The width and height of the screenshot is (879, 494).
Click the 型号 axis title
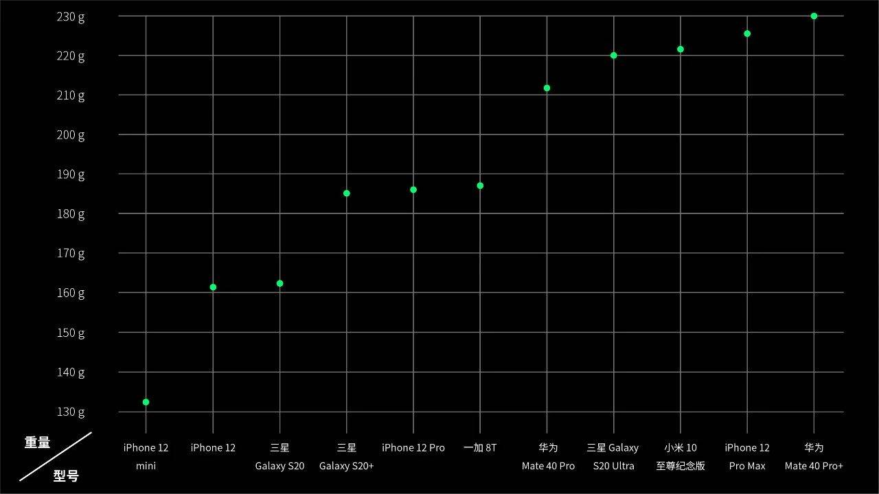click(x=66, y=475)
